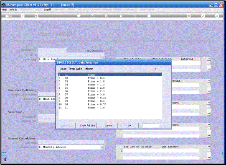The height and width of the screenshot is (165, 226).
Task: Open the Option Select menu
Action: point(147,10)
